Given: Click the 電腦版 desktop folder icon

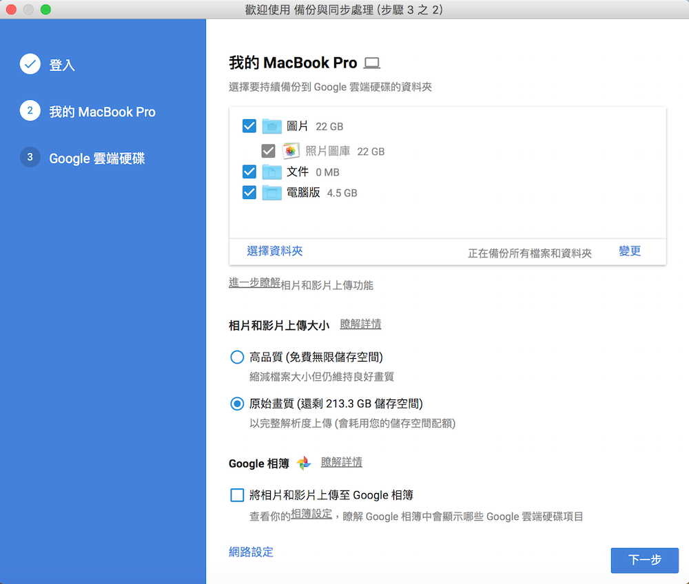Looking at the screenshot, I should pyautogui.click(x=272, y=193).
